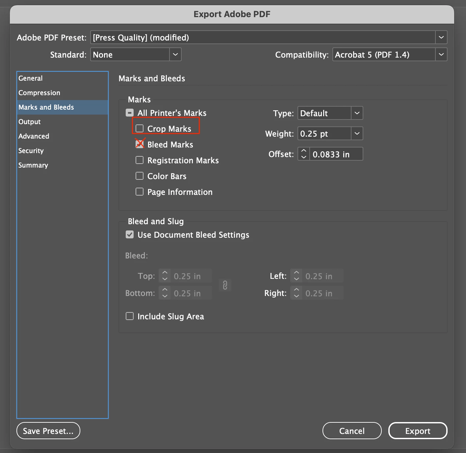Click the Export button
Viewport: 466px width, 453px height.
click(x=418, y=431)
